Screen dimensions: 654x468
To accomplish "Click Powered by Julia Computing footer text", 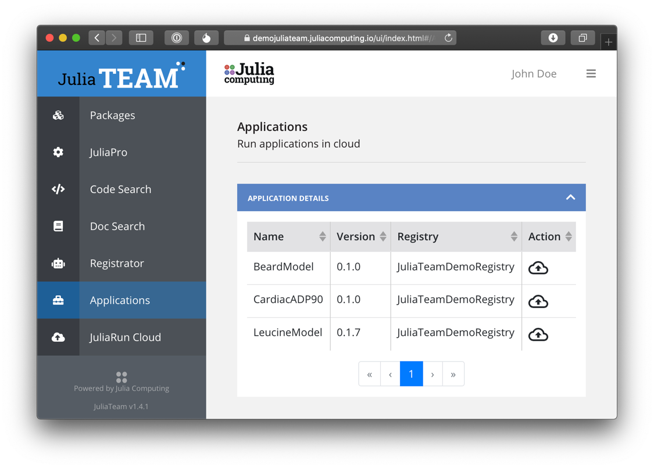I will tap(121, 388).
